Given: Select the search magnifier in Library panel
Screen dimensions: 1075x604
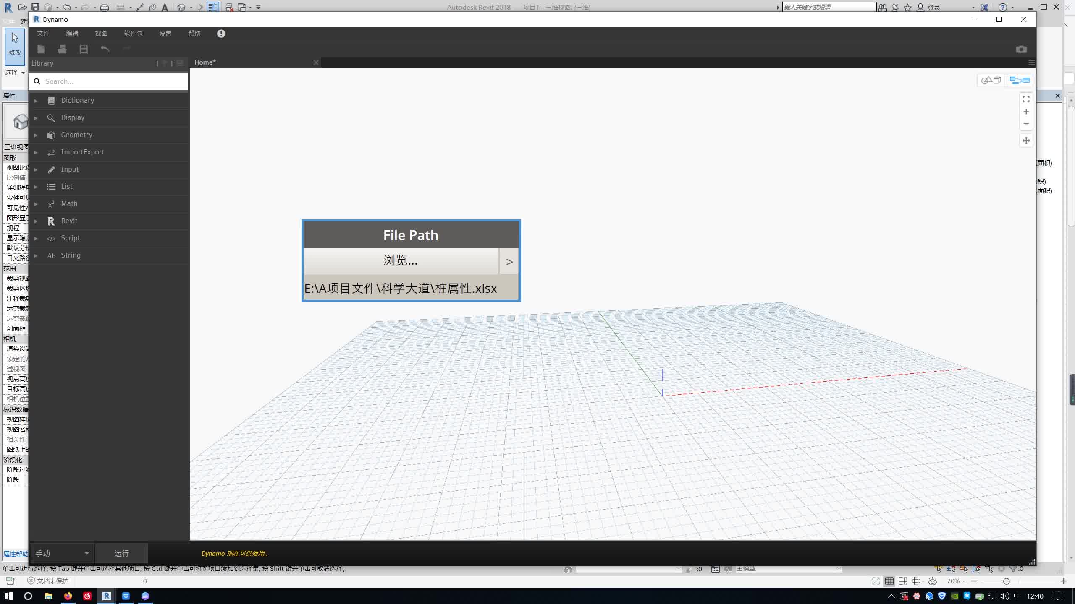Looking at the screenshot, I should tap(37, 81).
